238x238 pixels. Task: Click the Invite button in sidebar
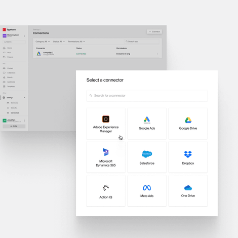pyautogui.click(x=14, y=126)
